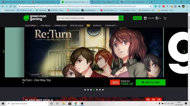
Task: Open the Hot Deals menu item
Action: [x=45, y=26]
